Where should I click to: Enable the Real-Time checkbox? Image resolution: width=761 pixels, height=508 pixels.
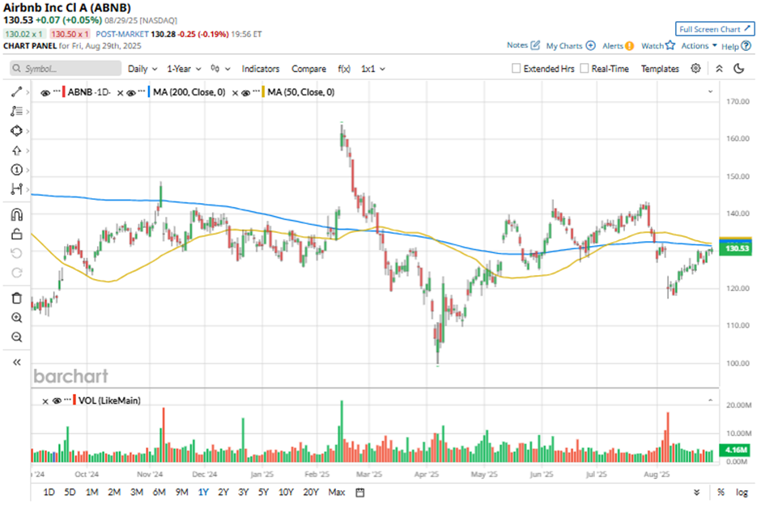pos(585,68)
